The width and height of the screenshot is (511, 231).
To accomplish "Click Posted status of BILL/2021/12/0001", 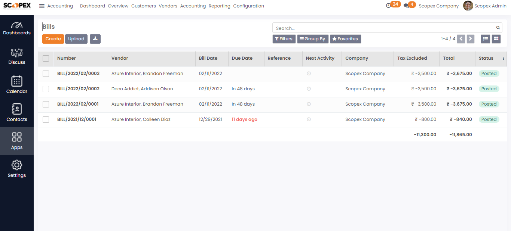I will click(x=489, y=119).
